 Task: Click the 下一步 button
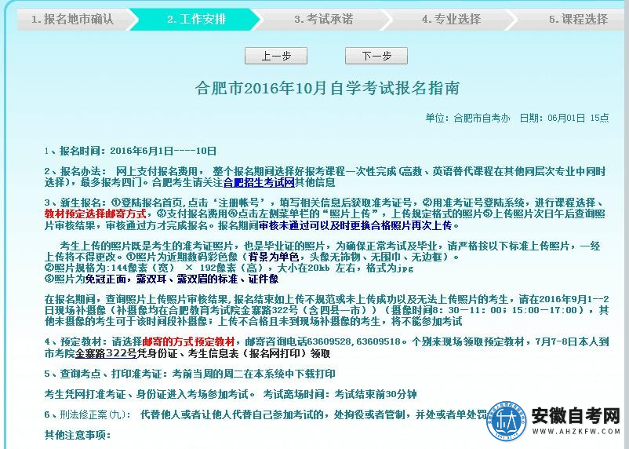point(376,56)
